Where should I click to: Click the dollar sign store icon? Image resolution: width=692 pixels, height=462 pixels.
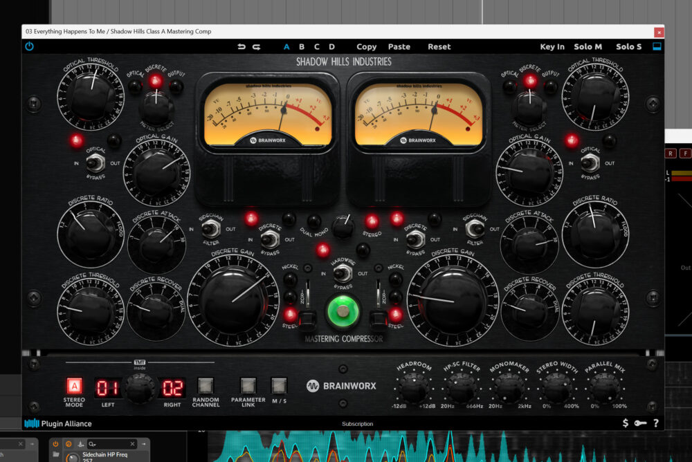pyautogui.click(x=626, y=423)
